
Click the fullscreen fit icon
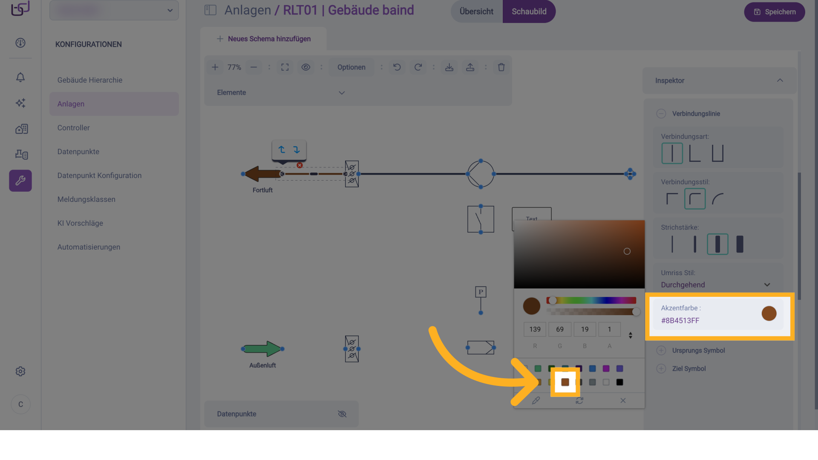[285, 67]
